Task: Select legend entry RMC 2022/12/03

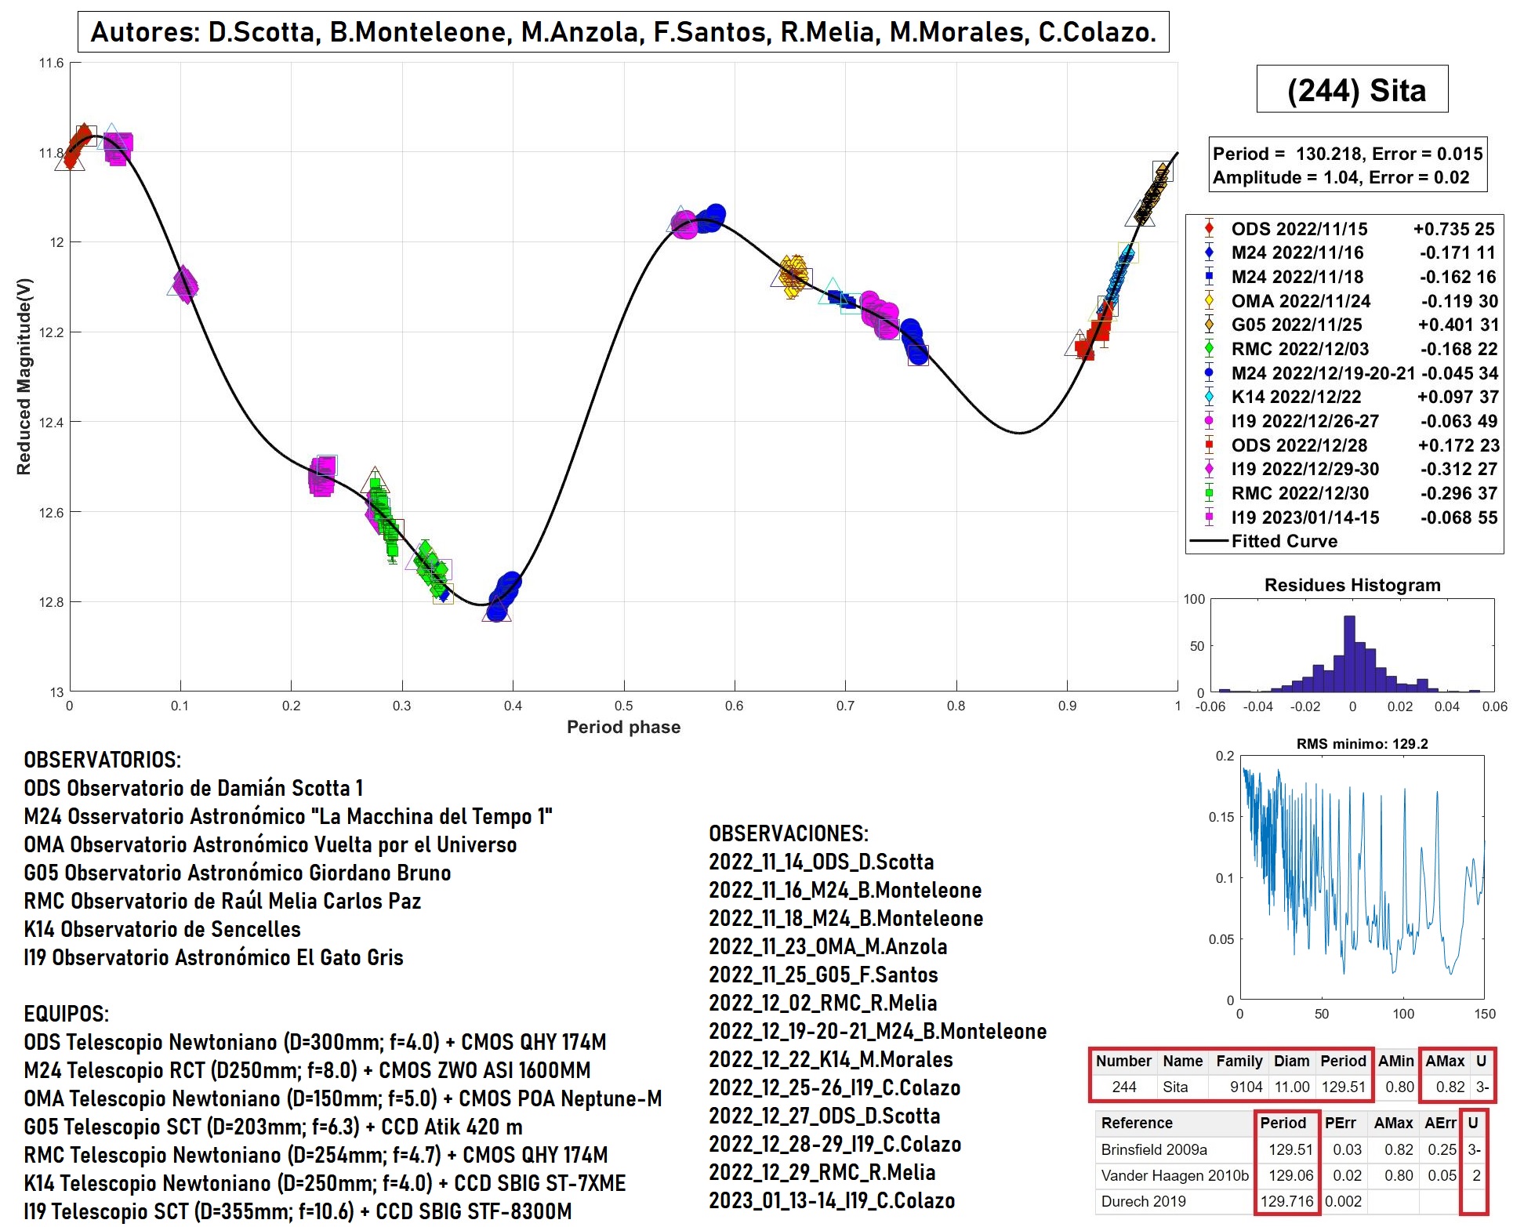Action: 1344,349
